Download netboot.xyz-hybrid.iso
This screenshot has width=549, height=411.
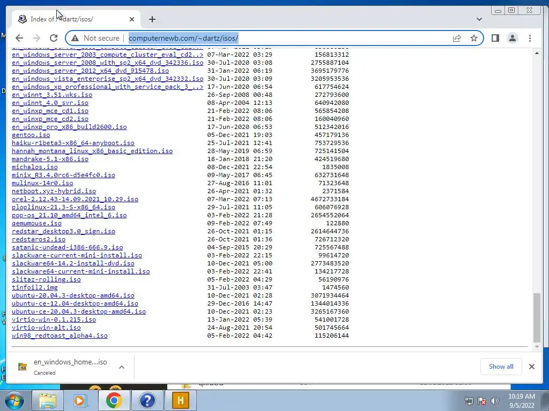54,191
